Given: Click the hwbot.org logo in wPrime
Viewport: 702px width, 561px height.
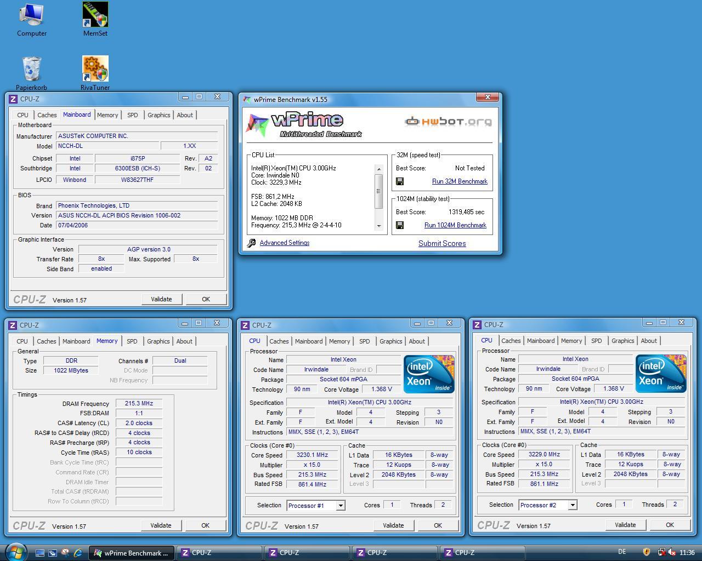Looking at the screenshot, I should [x=448, y=122].
